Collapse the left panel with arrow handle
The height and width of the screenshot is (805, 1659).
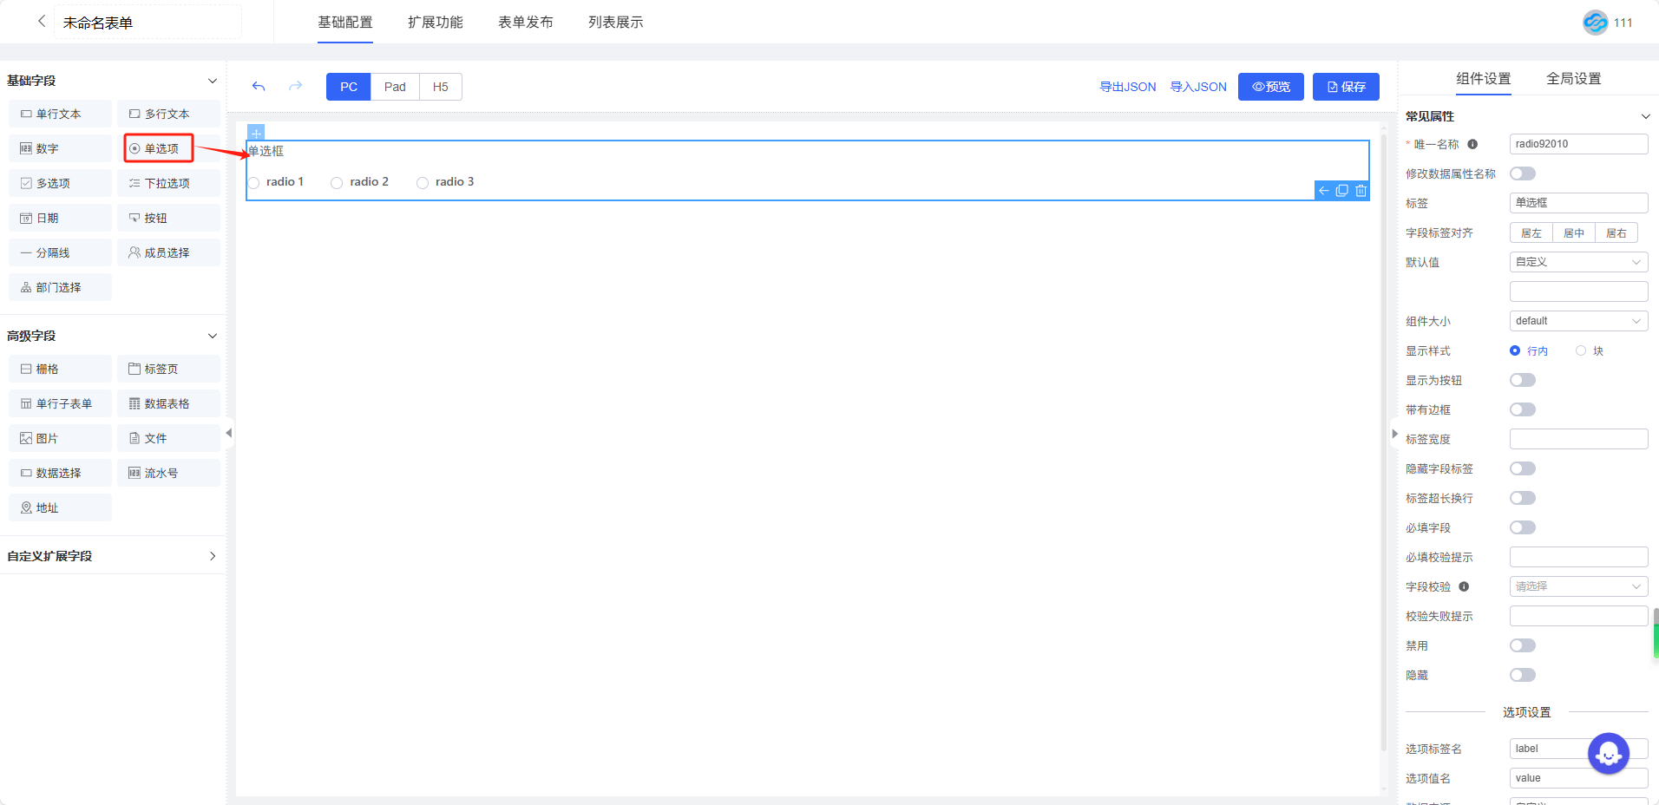pyautogui.click(x=229, y=433)
